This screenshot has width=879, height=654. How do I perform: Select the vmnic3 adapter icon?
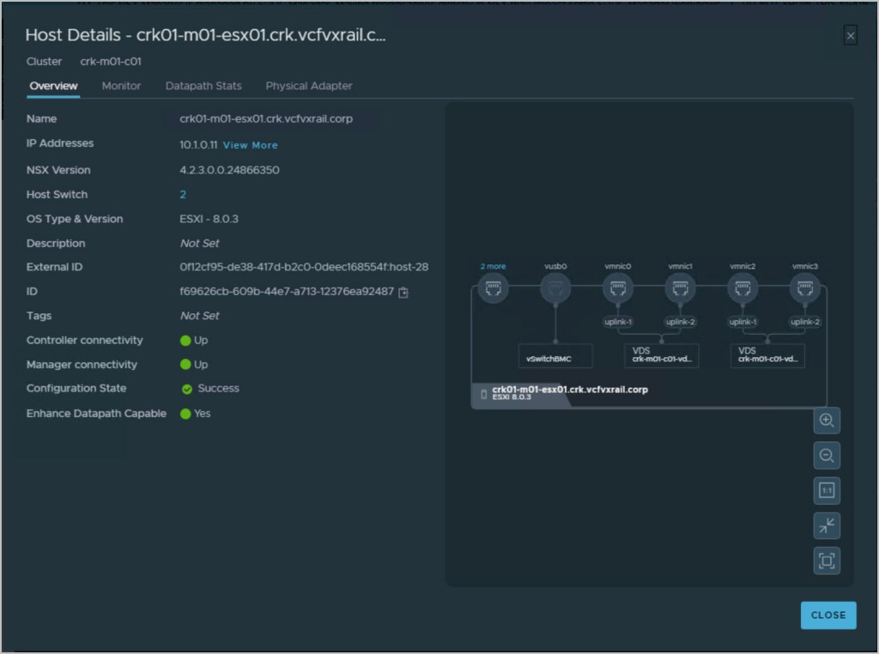tap(804, 289)
